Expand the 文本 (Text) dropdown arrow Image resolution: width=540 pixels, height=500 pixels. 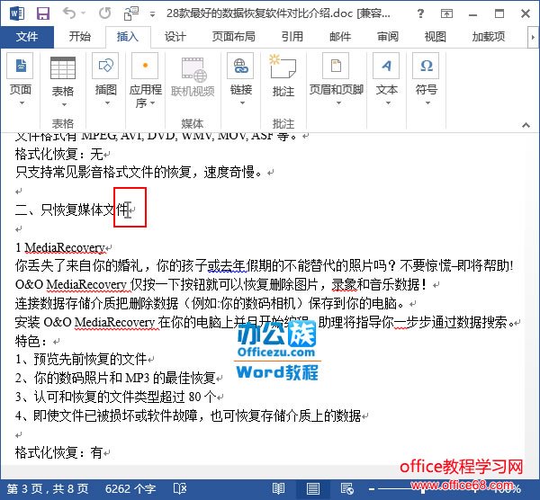(x=388, y=103)
